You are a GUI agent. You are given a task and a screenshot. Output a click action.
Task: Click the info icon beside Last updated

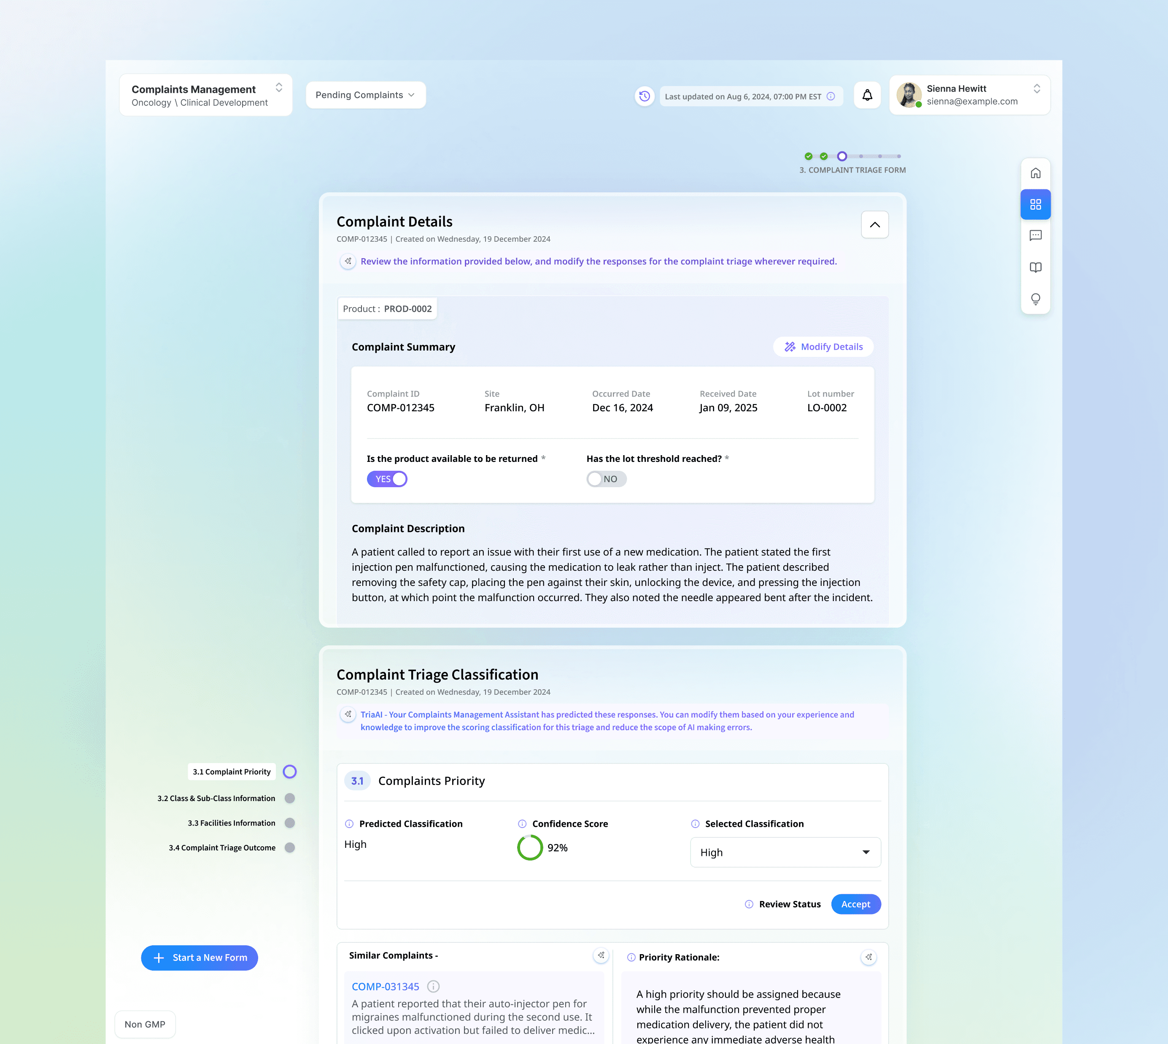831,96
